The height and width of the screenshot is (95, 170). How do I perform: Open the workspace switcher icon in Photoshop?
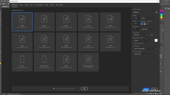pos(167,4)
